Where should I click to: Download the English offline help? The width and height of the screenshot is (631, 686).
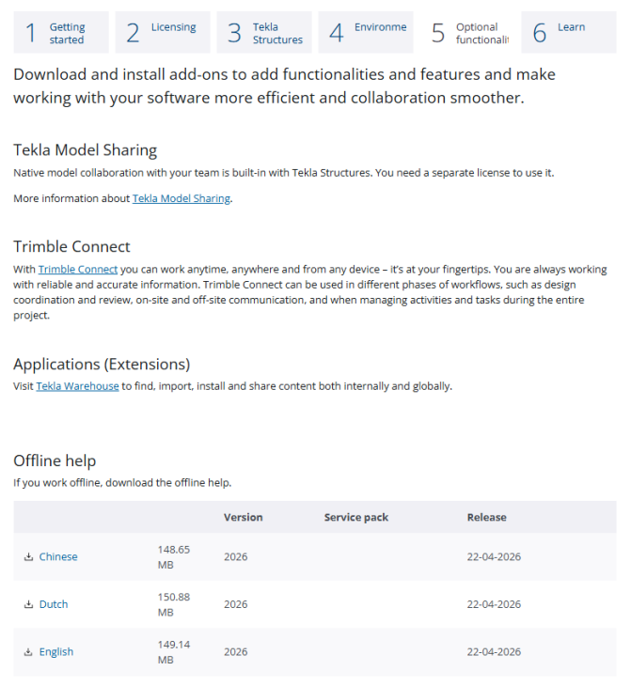(x=56, y=652)
